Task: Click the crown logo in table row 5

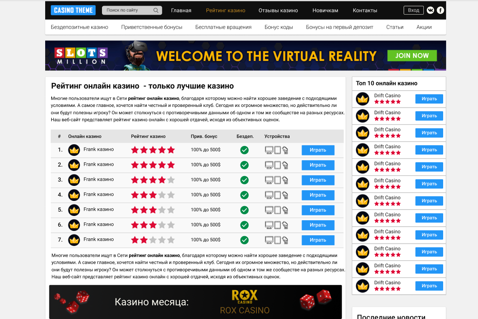Action: (74, 210)
